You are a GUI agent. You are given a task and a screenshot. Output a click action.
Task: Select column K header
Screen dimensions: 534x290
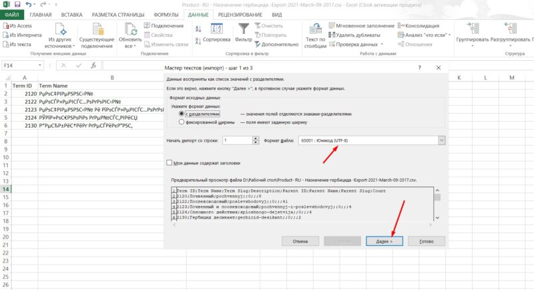[x=459, y=78]
